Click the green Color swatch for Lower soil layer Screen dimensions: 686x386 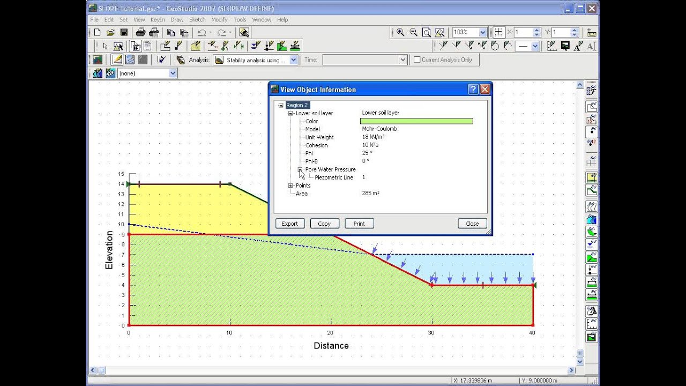(416, 121)
